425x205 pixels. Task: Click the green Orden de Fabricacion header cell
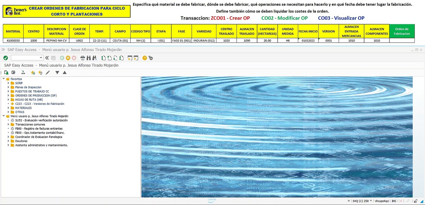point(402,31)
